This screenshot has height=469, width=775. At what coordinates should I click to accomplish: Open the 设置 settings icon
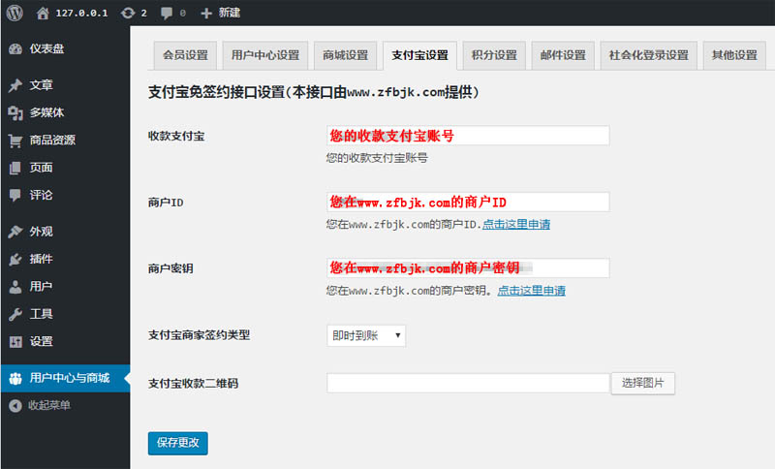15,341
